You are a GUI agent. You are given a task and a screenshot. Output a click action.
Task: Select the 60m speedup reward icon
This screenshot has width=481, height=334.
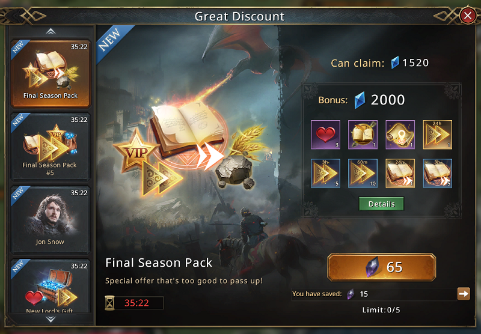(363, 173)
